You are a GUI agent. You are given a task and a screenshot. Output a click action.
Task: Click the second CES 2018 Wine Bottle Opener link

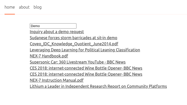click(x=86, y=74)
